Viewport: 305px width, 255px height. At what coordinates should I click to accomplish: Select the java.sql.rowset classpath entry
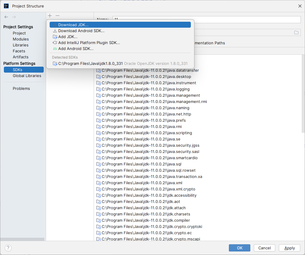tap(146, 170)
